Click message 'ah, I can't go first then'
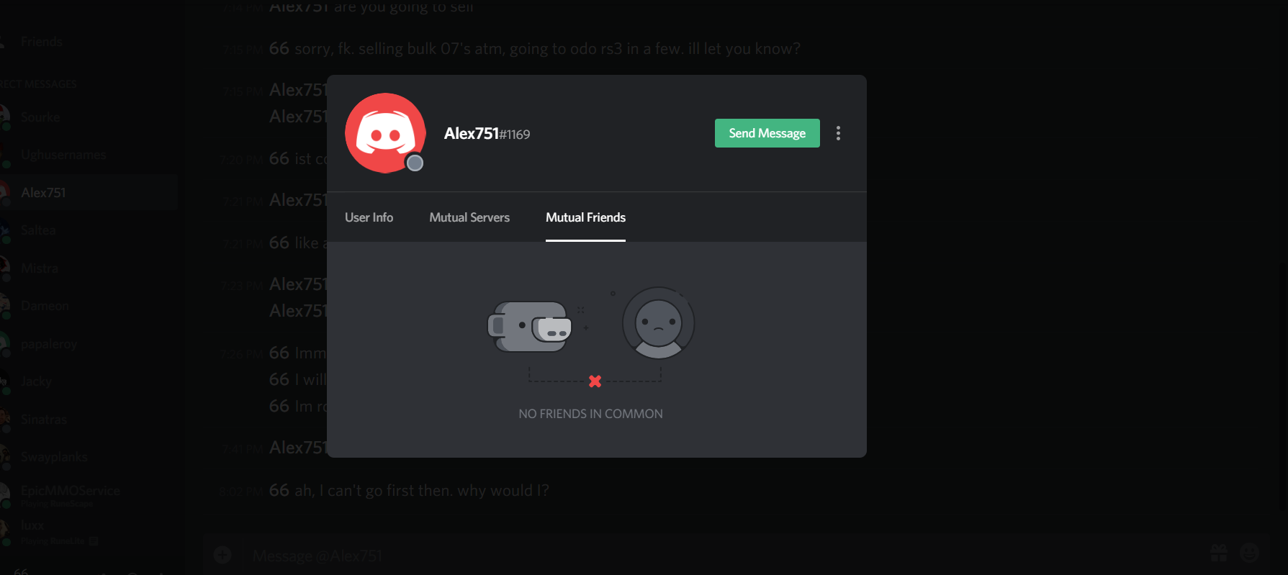This screenshot has height=575, width=1288. pos(421,491)
